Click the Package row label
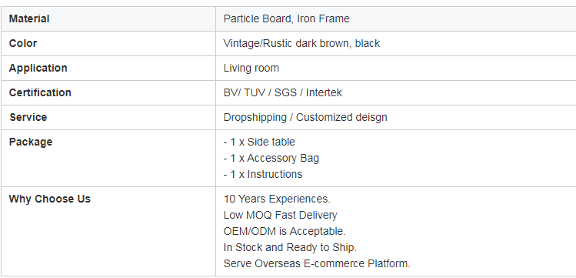The height and width of the screenshot is (278, 576). 31,142
